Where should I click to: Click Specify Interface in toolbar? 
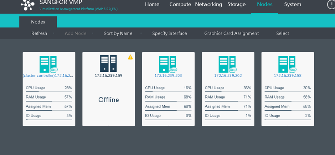[x=170, y=34]
